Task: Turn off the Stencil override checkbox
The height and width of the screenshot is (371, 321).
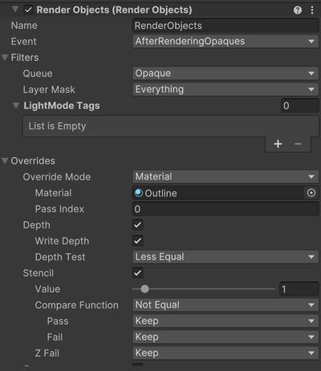Action: pos(137,273)
